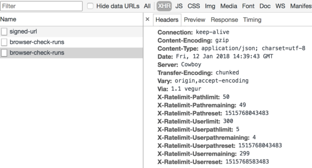Click the signed-url file icon
312x168 pixels.
[x=4, y=32]
